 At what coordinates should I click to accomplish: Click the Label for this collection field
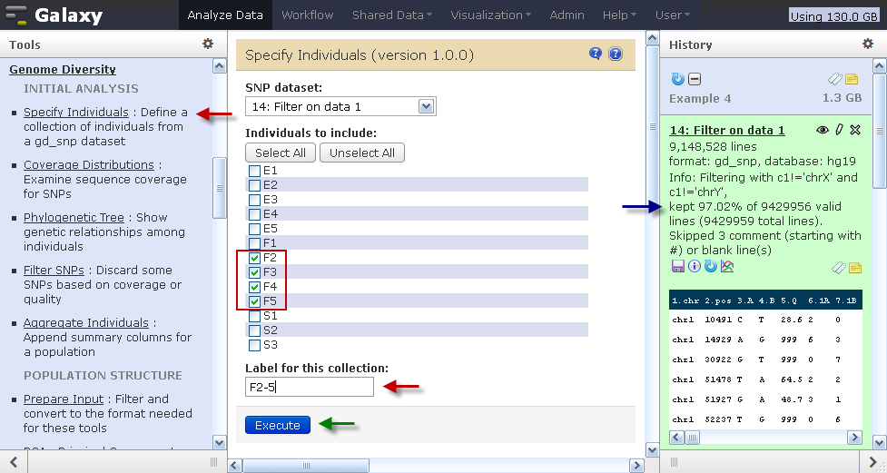point(310,387)
